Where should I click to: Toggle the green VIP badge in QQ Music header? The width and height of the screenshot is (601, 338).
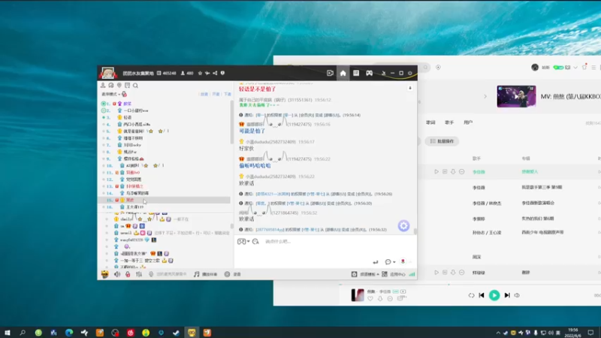(558, 68)
